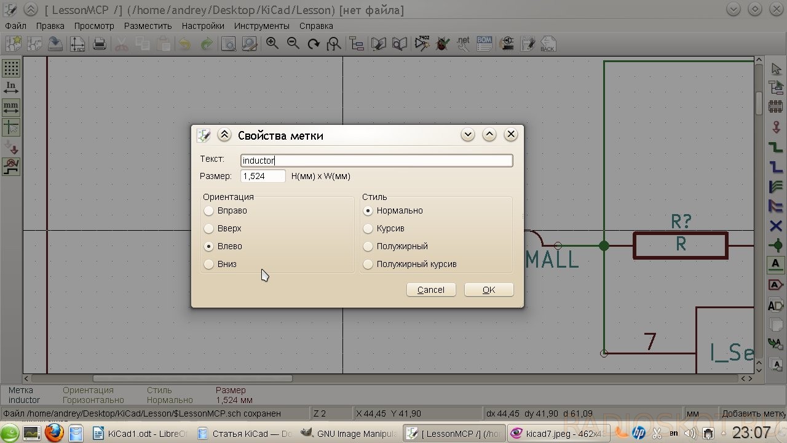This screenshot has height=443, width=787.
Task: Toggle grid visibility in left toolbar
Action: [x=11, y=68]
